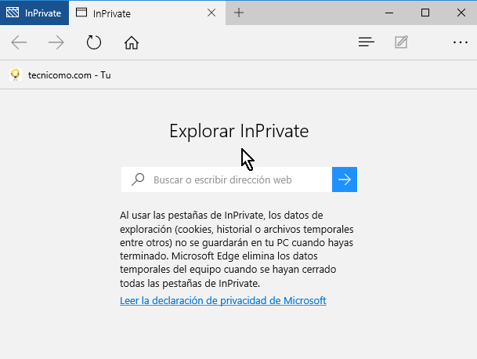Click the magnifier icon in search box
Image resolution: width=477 pixels, height=359 pixels.
coord(138,179)
